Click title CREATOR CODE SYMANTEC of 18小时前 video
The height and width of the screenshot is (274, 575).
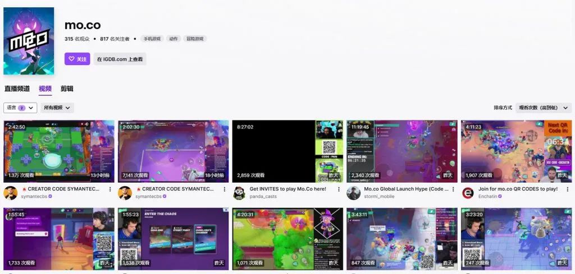coord(175,189)
